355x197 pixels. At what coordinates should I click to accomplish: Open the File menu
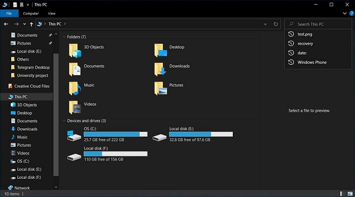tap(9, 13)
